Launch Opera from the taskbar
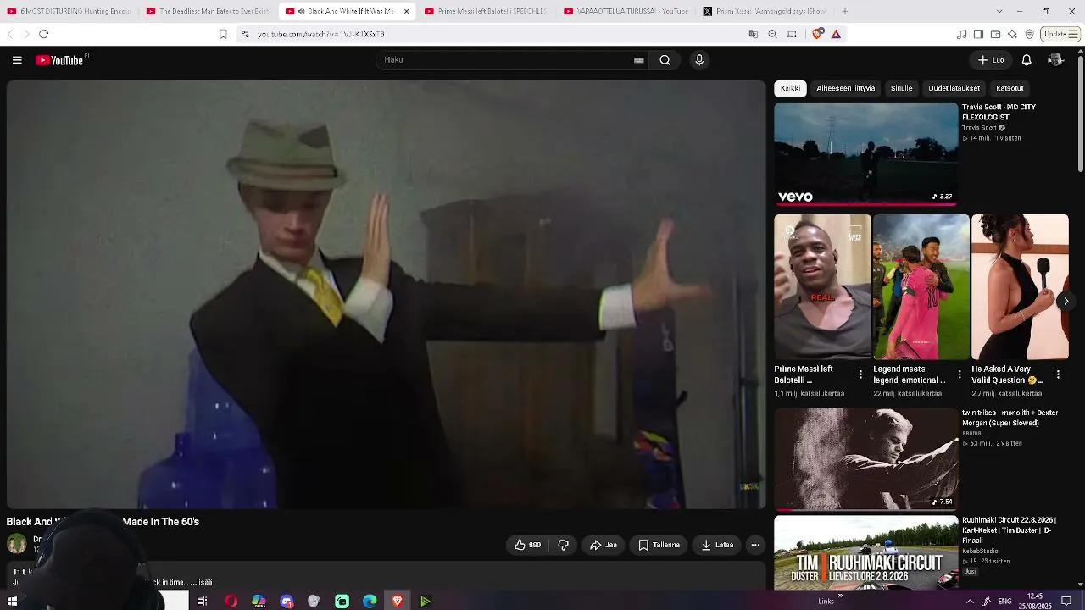This screenshot has width=1085, height=610. coord(231,602)
